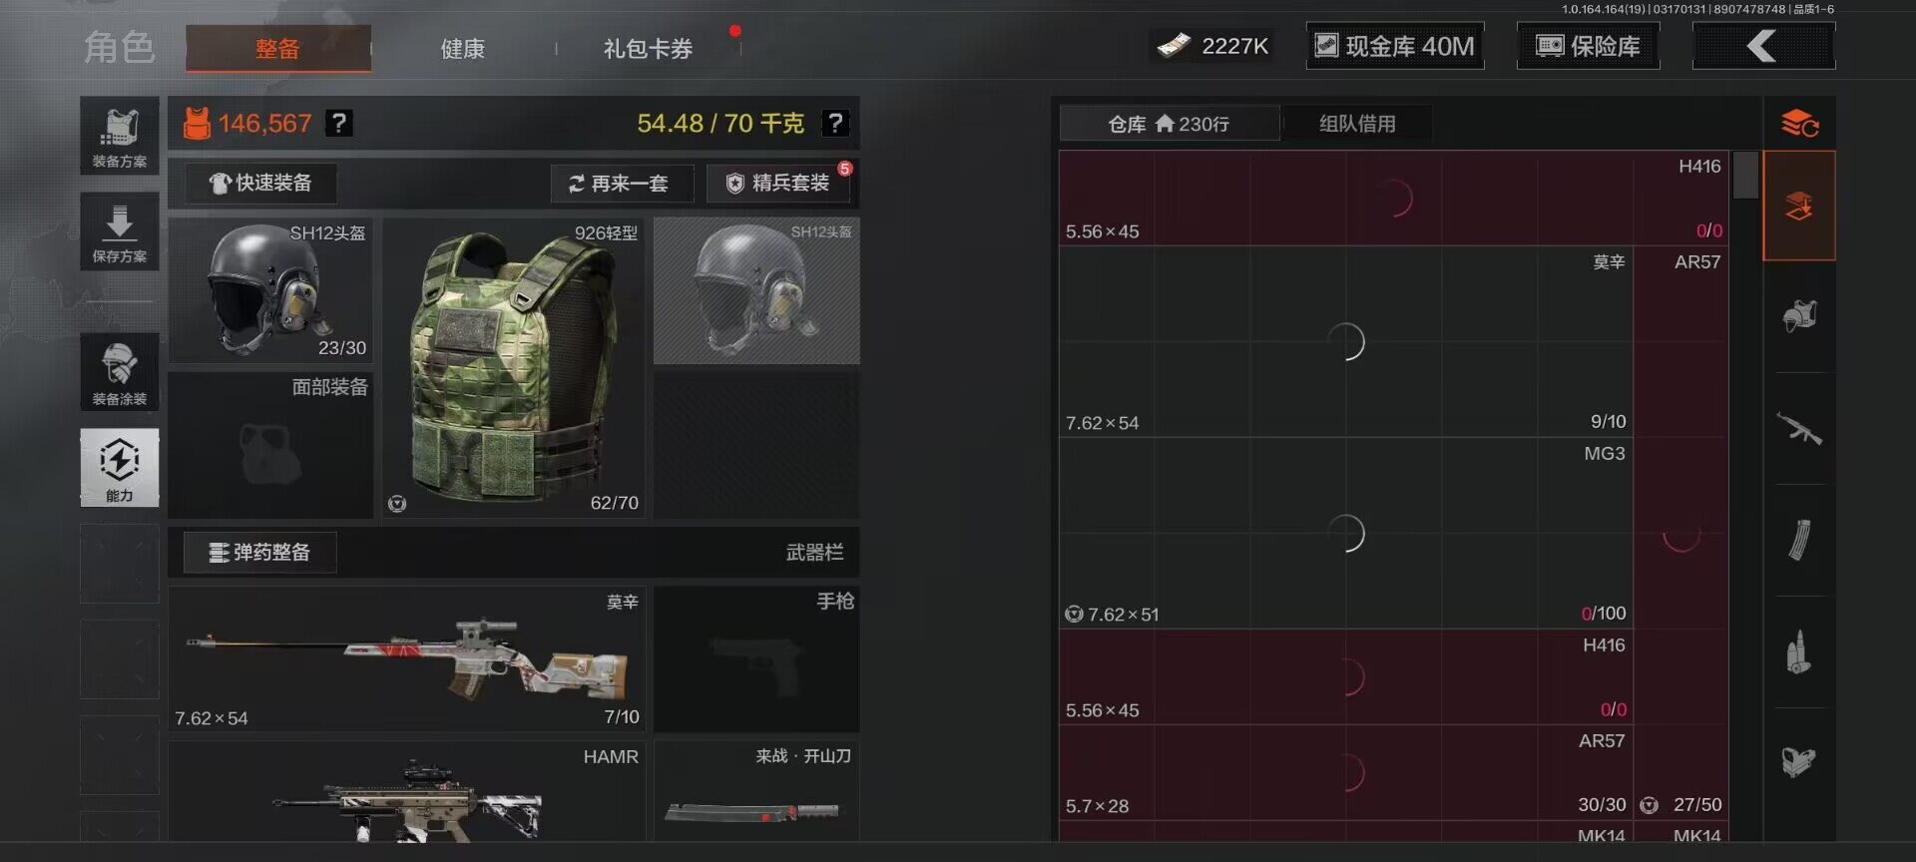The image size is (1916, 862).
Task: Switch to 组队借用 tab
Action: (x=1357, y=124)
